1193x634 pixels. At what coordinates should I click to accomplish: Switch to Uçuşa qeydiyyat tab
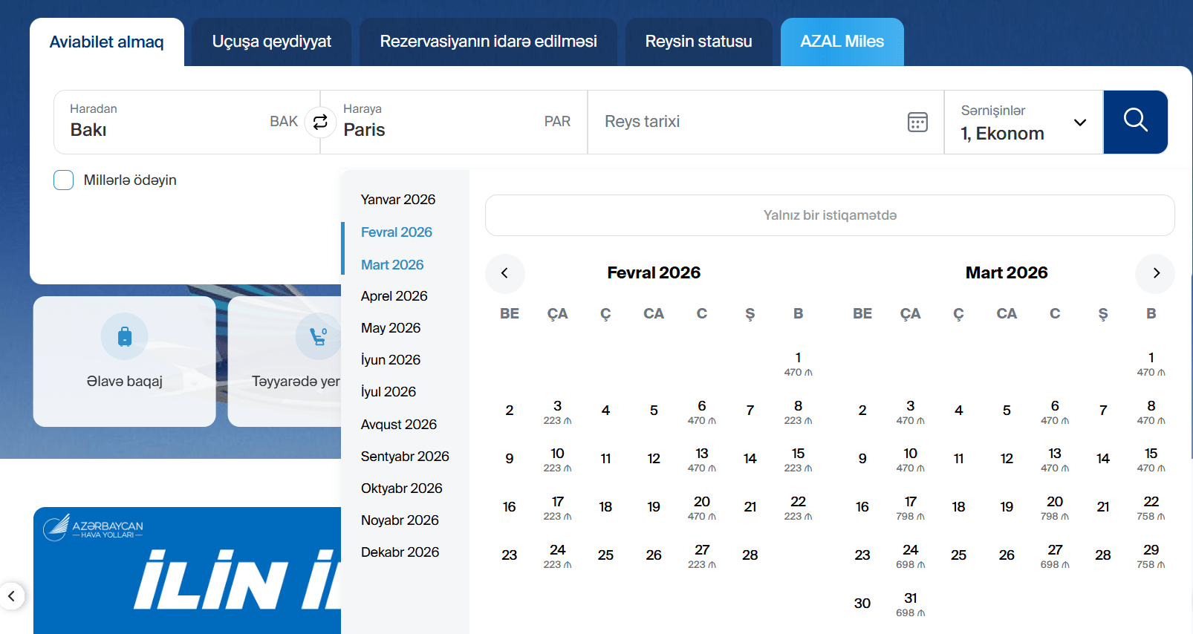(x=271, y=42)
